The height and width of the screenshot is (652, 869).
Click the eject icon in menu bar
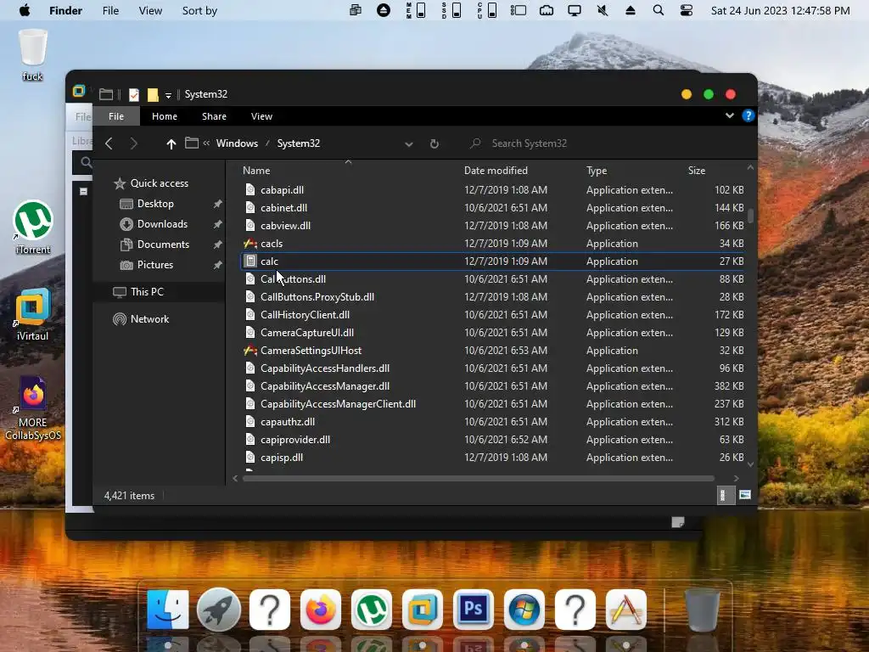(631, 10)
